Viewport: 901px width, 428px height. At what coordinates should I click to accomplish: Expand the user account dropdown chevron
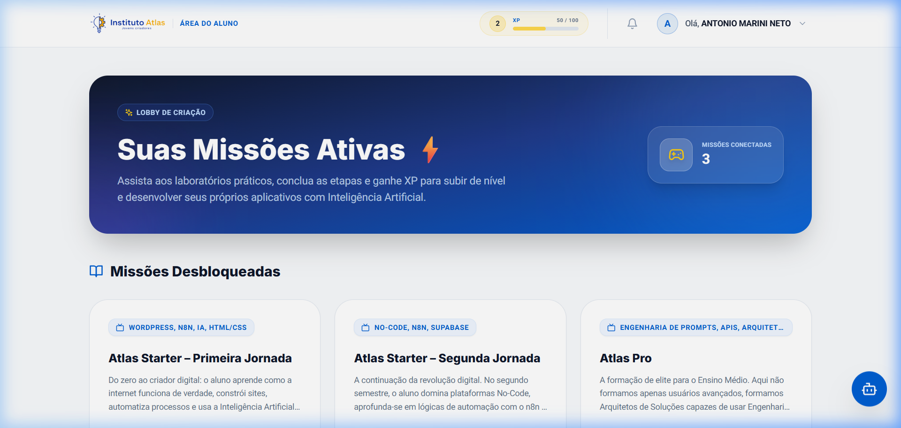[x=802, y=23]
